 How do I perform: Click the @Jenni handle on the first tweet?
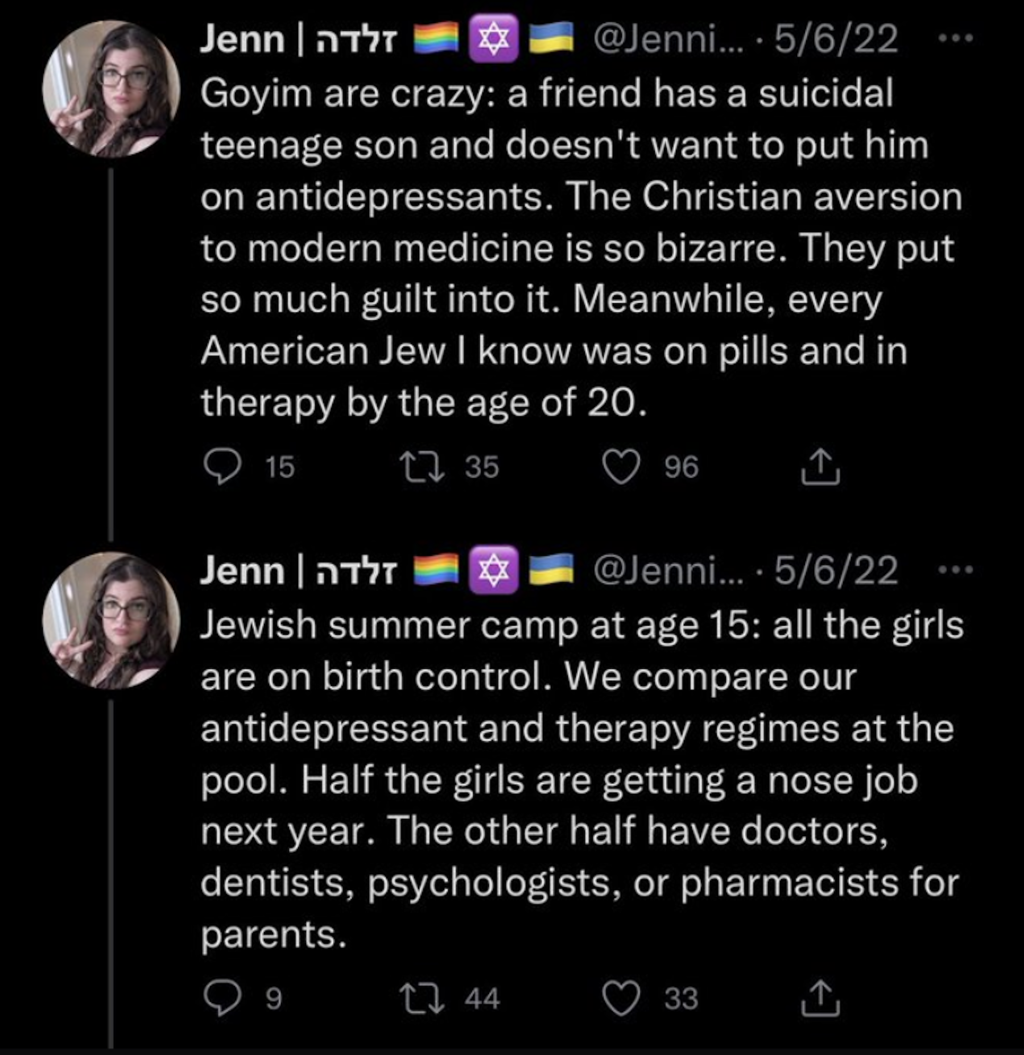coord(668,40)
